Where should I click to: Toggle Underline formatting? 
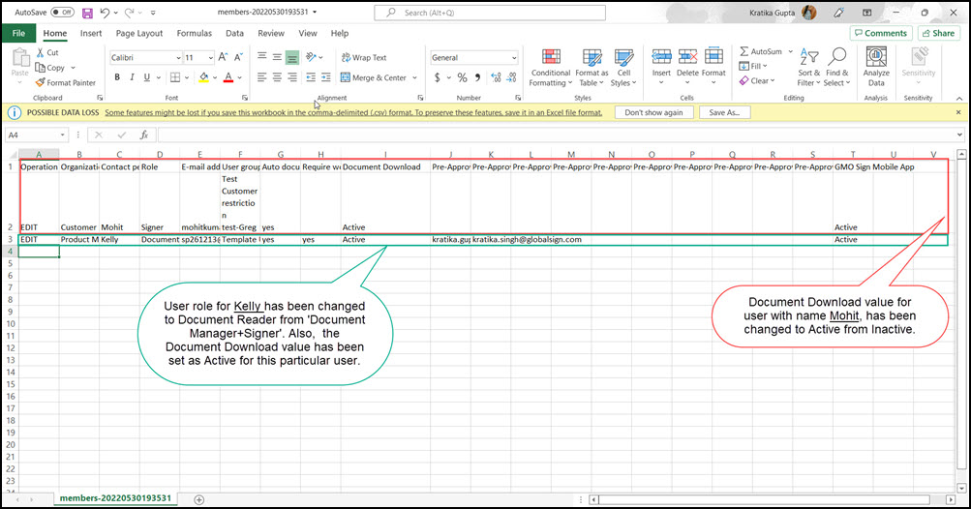[x=147, y=77]
